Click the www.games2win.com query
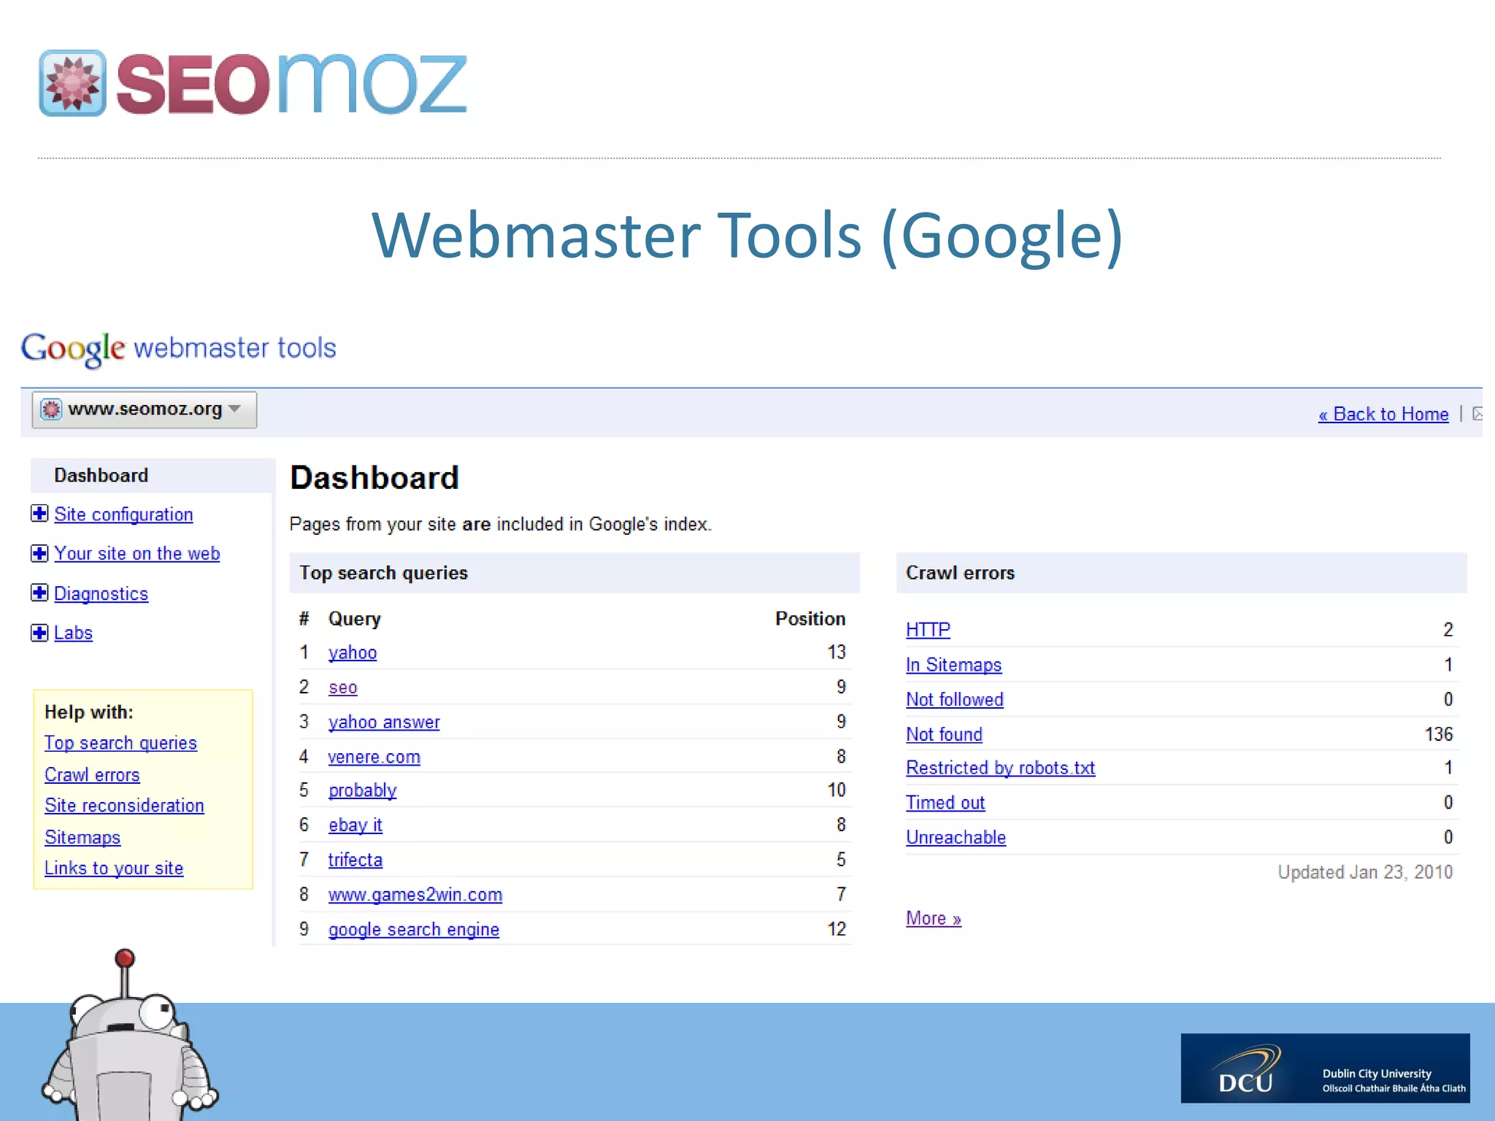 415,895
